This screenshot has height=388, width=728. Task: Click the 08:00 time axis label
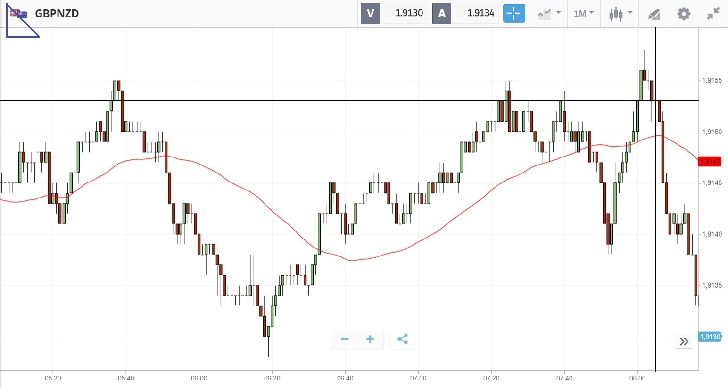637,378
